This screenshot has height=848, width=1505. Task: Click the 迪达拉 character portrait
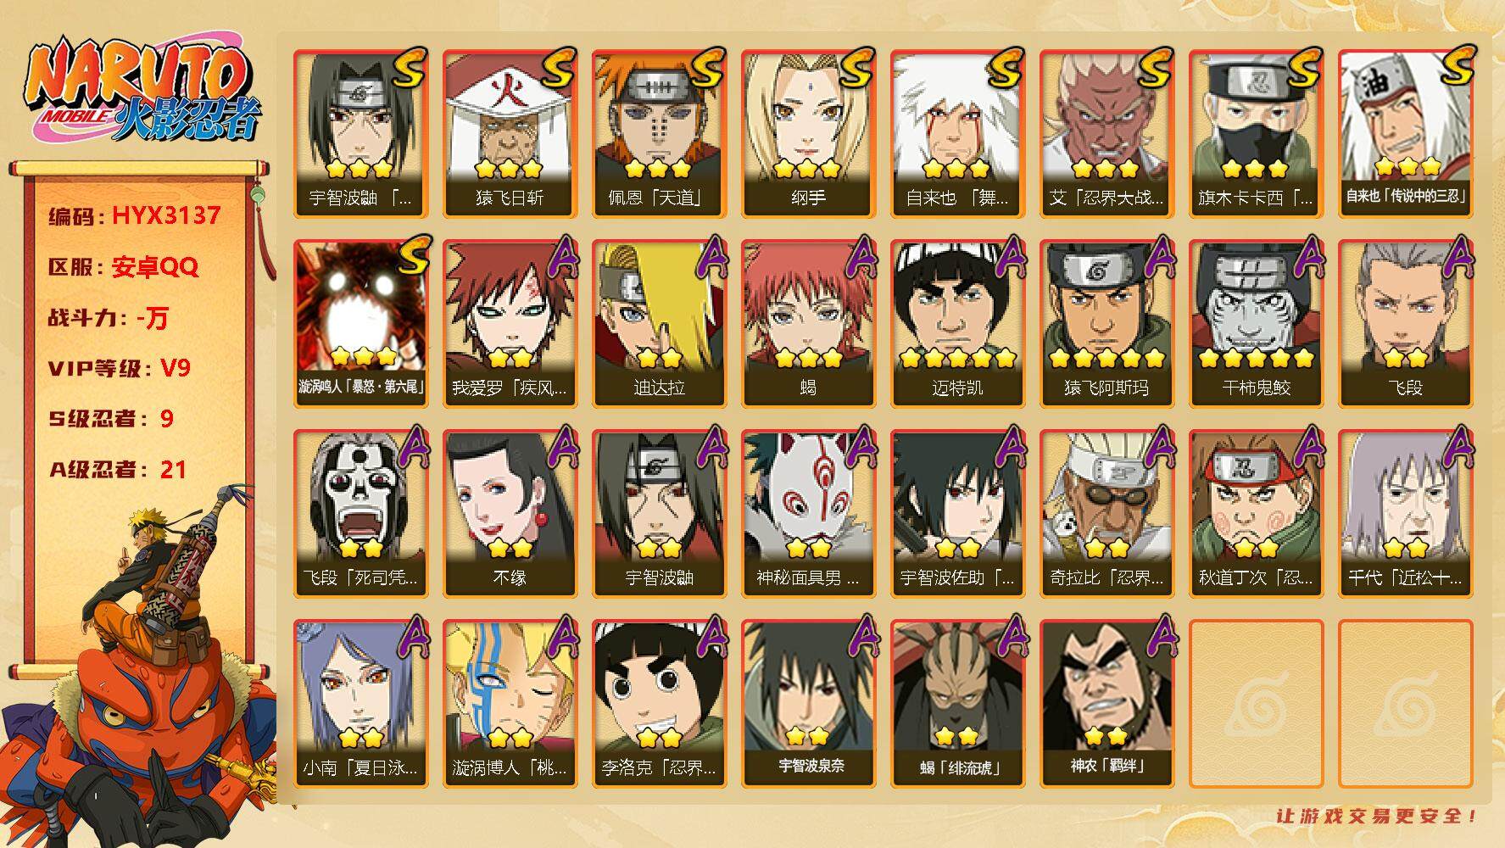coord(659,324)
